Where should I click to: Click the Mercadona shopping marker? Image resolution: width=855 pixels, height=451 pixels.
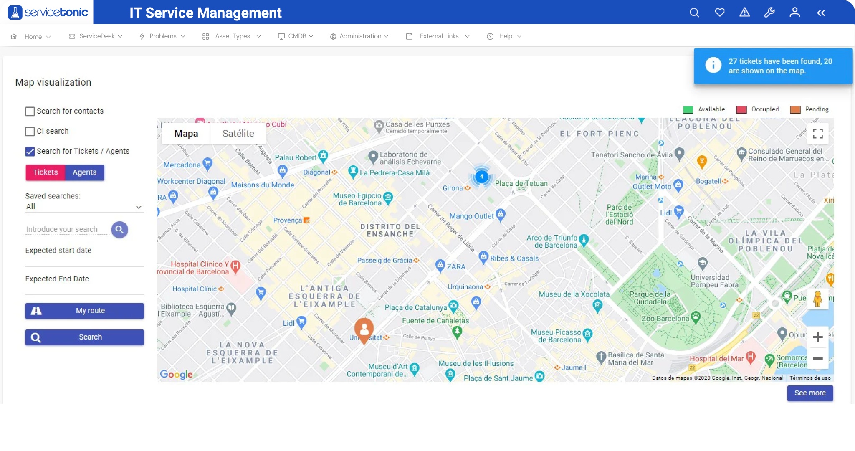click(207, 163)
